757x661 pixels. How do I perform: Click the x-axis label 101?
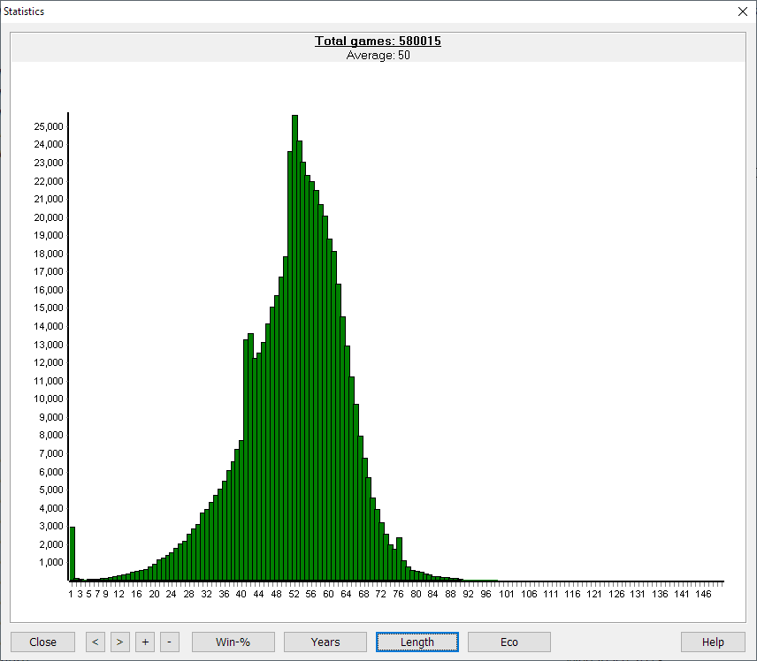507,594
